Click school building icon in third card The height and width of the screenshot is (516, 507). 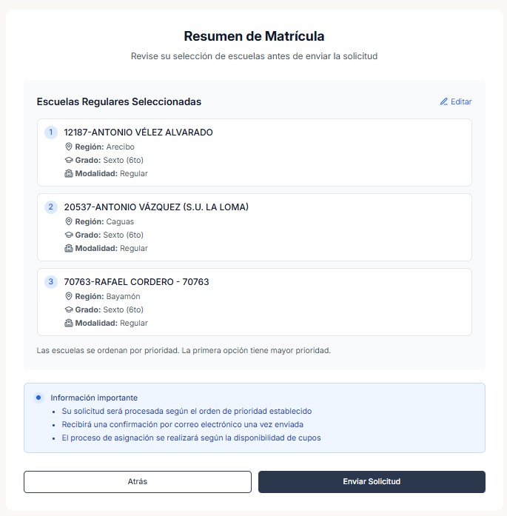(69, 323)
